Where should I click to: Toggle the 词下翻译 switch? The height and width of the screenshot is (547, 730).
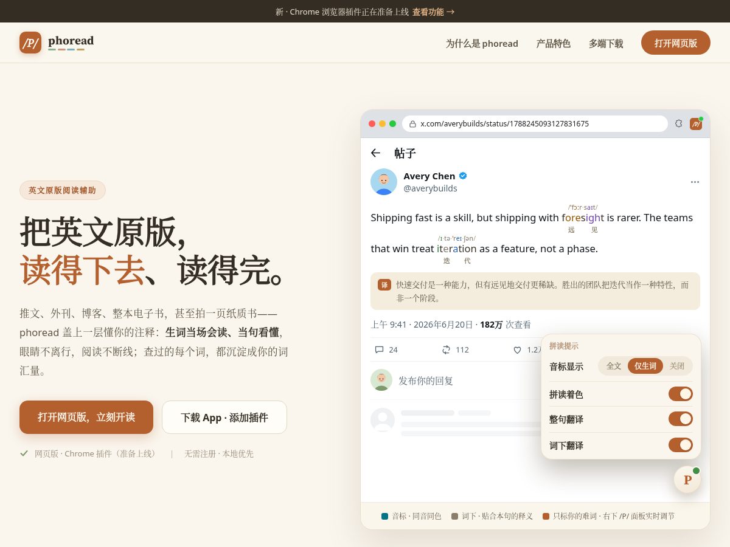tap(681, 445)
